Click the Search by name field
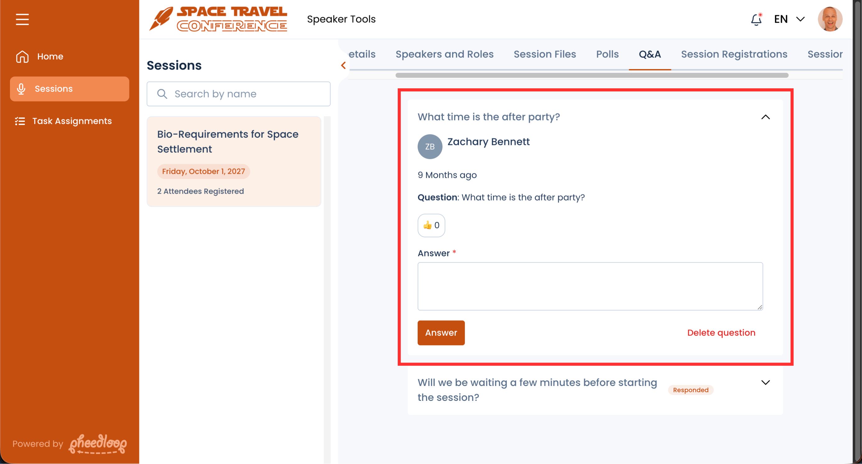The image size is (862, 464). click(238, 94)
